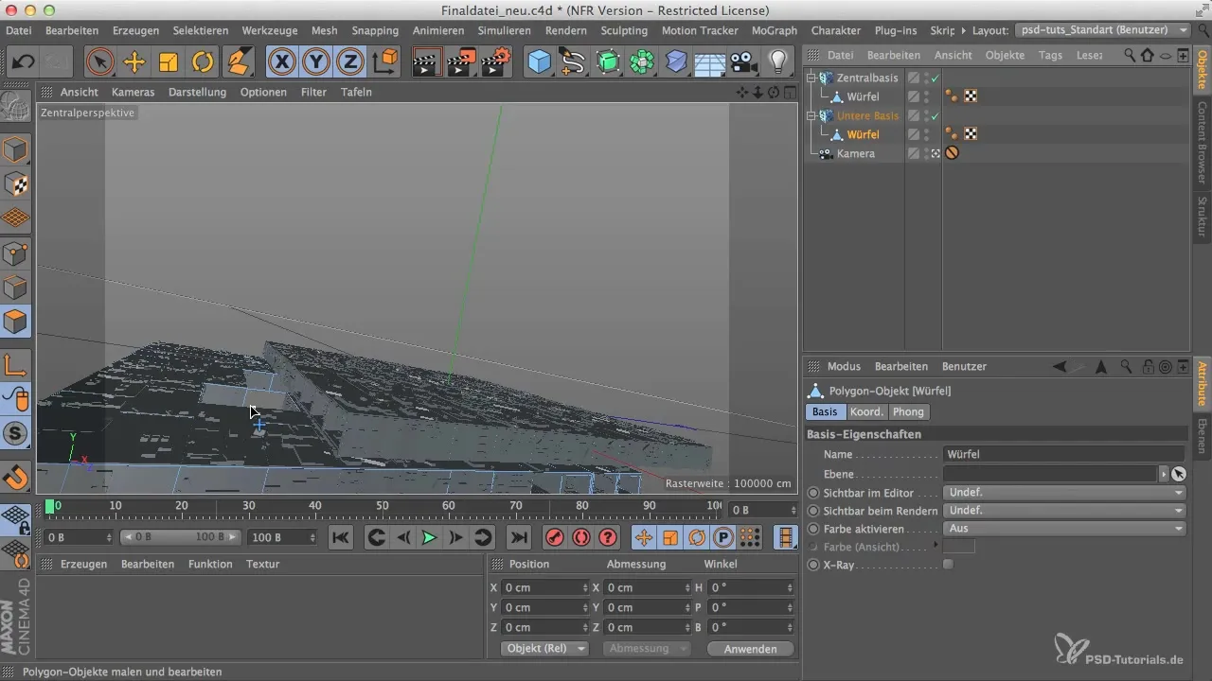1212x681 pixels.
Task: Click texture tag on Würfel under Untere Basis
Action: click(971, 134)
